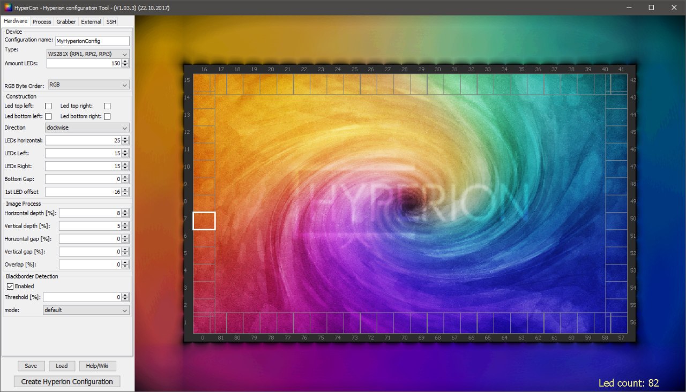Increase 1st LED offset with up arrow

pyautogui.click(x=125, y=190)
